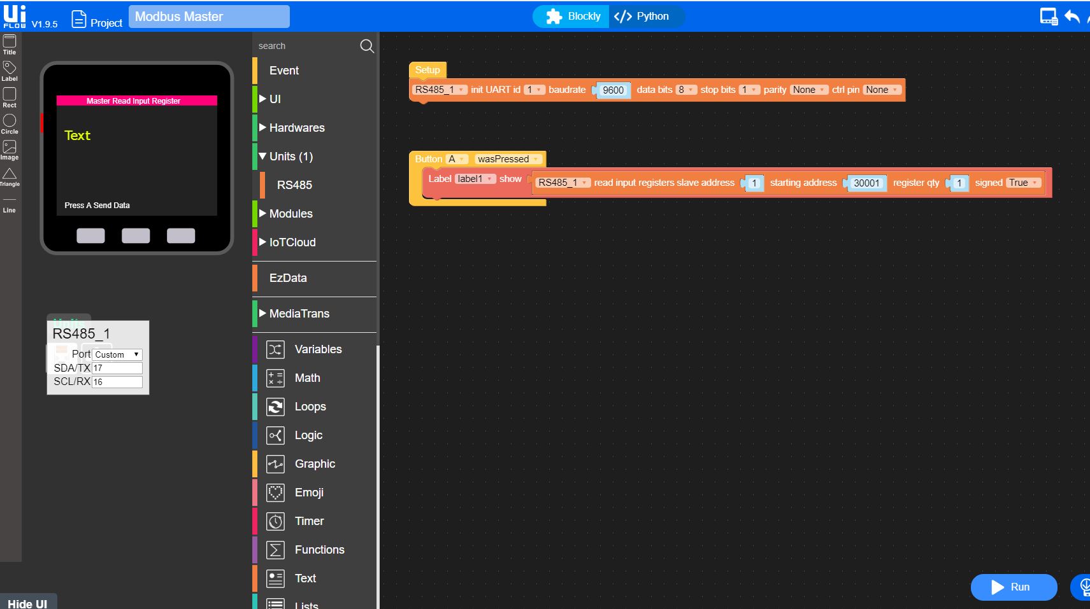Pick the Rect shape tool

click(x=10, y=97)
